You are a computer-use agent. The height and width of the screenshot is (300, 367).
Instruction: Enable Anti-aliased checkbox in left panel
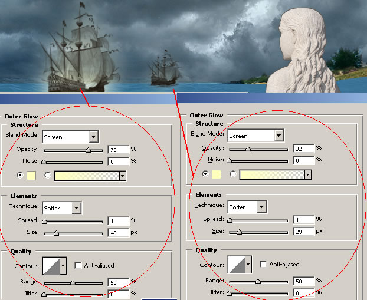78,265
